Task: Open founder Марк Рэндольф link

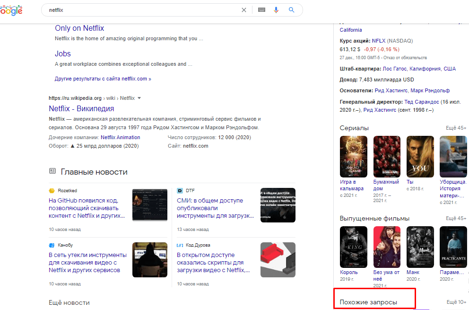Action: pyautogui.click(x=430, y=90)
